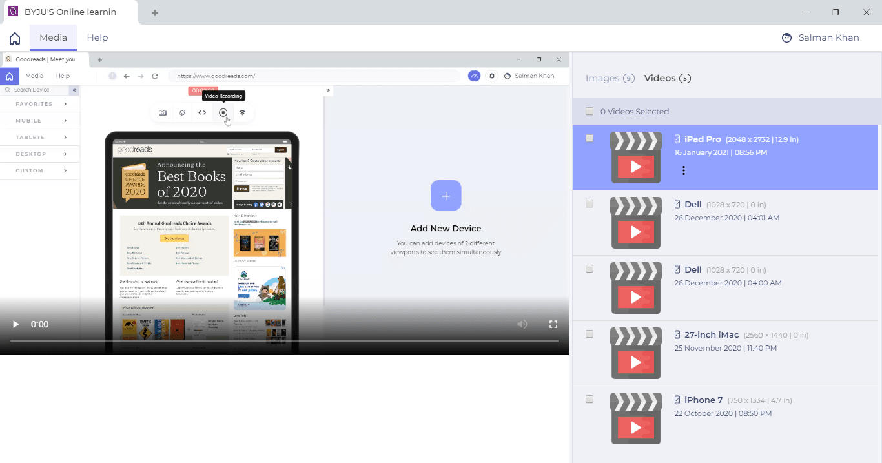Screen dimensions: 882x463
Task: Collapse the device sidebar with the chevron
Action: tap(74, 90)
